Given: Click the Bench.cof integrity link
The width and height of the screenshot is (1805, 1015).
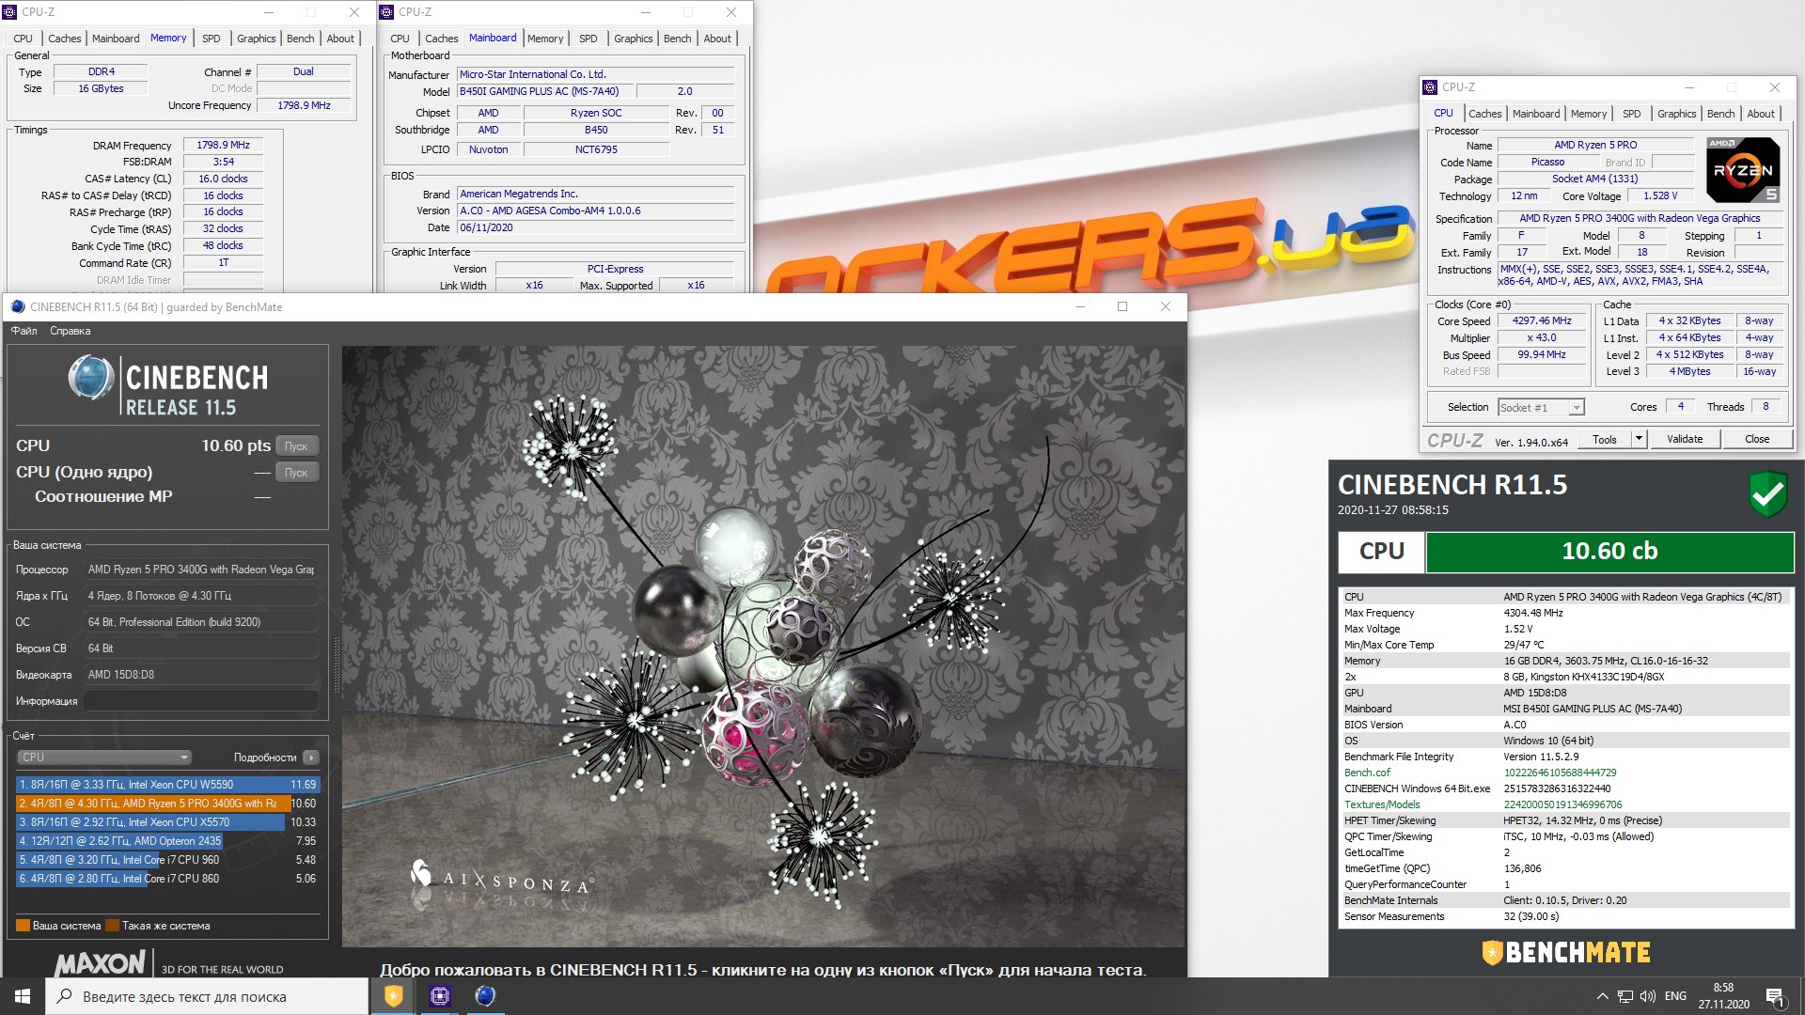Looking at the screenshot, I should (x=1367, y=773).
